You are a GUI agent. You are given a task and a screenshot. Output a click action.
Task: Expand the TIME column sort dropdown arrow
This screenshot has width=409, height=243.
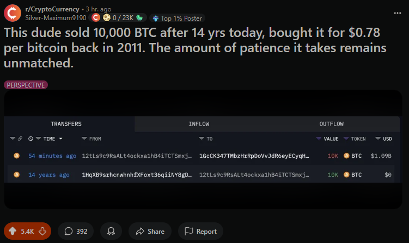click(60, 139)
